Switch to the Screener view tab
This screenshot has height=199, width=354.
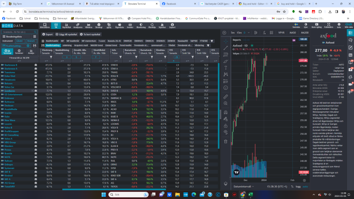point(19,52)
